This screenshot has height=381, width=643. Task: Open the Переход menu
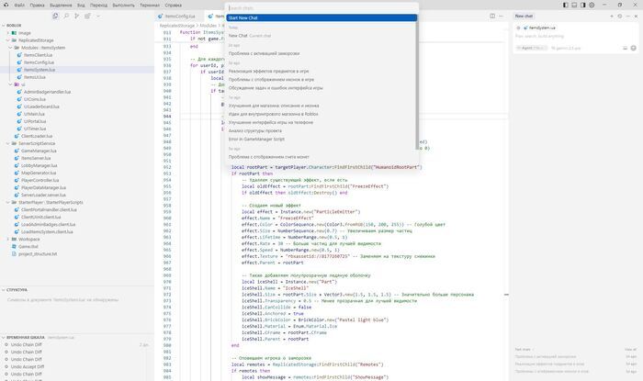pos(98,6)
